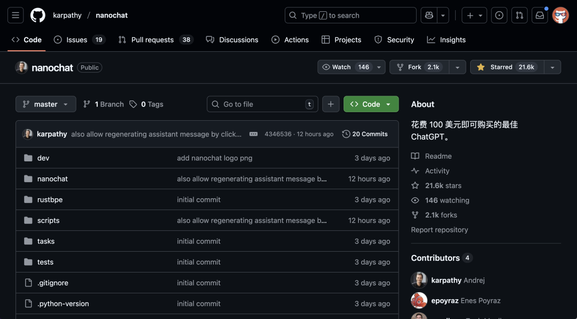The height and width of the screenshot is (319, 577).
Task: Open the pull requests header icon
Action: (519, 15)
